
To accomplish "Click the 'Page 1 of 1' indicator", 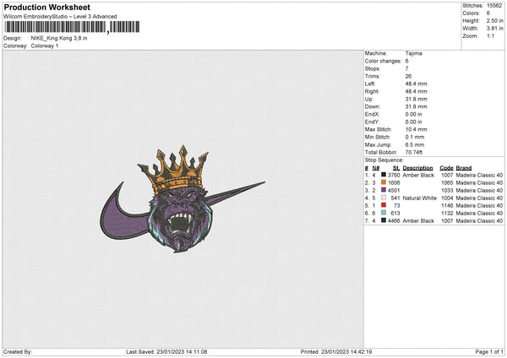I will click(489, 351).
